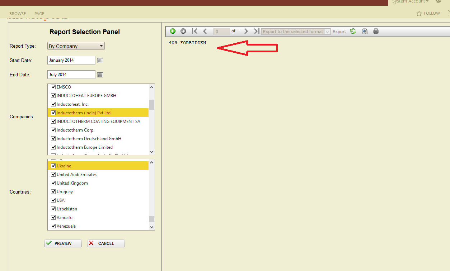This screenshot has height=271, width=450.
Task: Toggle INDUCTOHEAT EUROPE GMBH checkbox
Action: pyautogui.click(x=53, y=96)
